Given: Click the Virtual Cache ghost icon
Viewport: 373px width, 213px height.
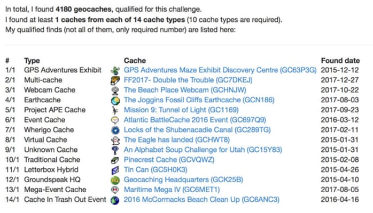Looking at the screenshot, I should point(114,140).
